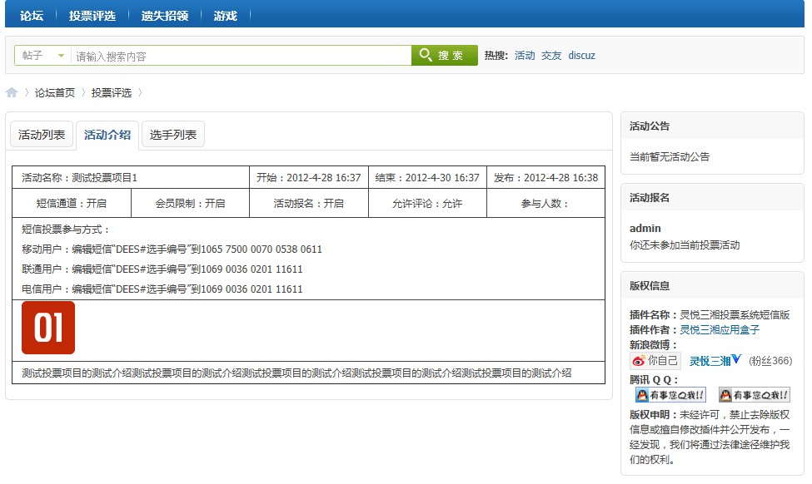Click the 联通用户 SMS instruction line

[x=162, y=269]
